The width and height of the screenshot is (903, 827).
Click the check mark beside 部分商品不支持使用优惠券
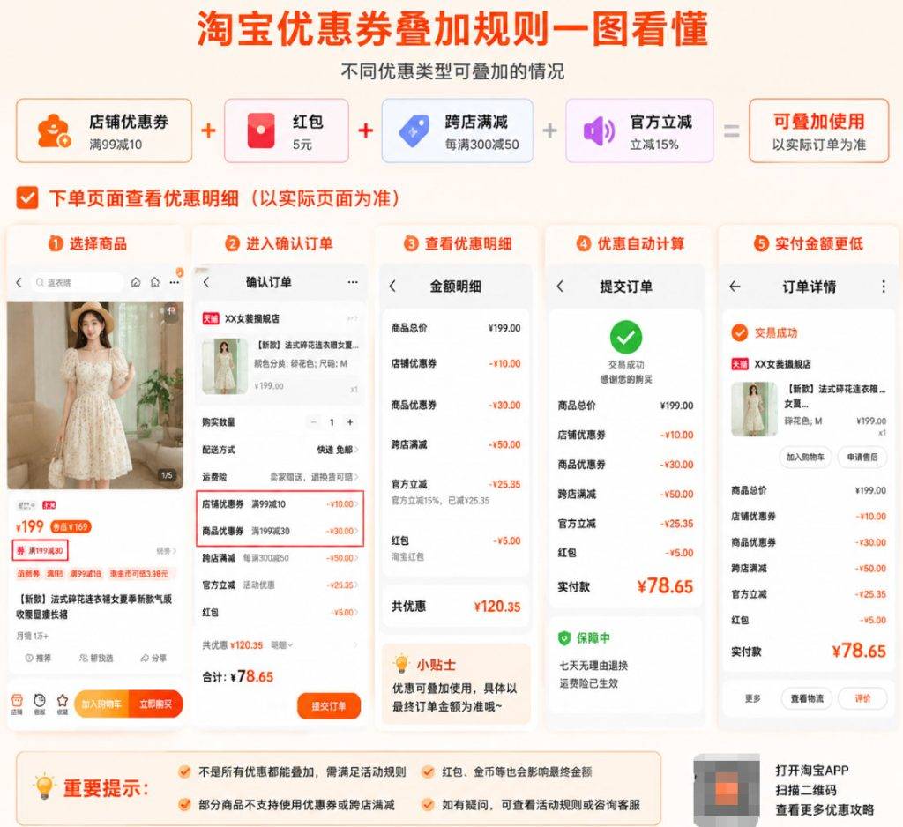click(x=185, y=805)
